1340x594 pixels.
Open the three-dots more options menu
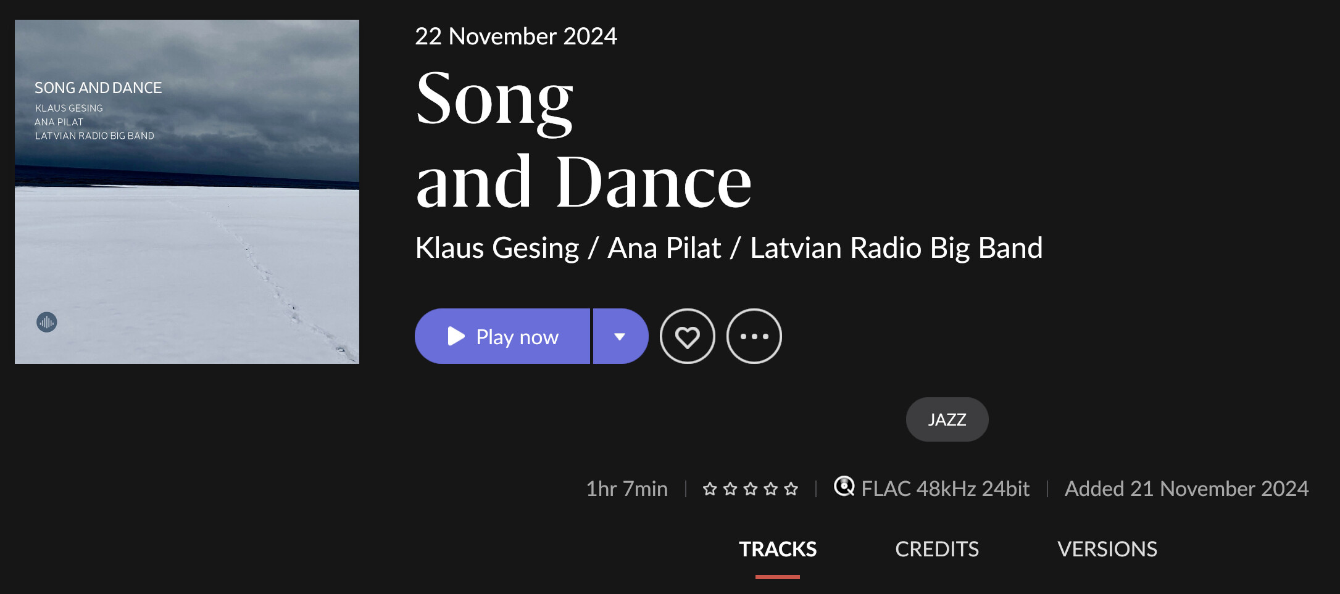click(x=754, y=336)
